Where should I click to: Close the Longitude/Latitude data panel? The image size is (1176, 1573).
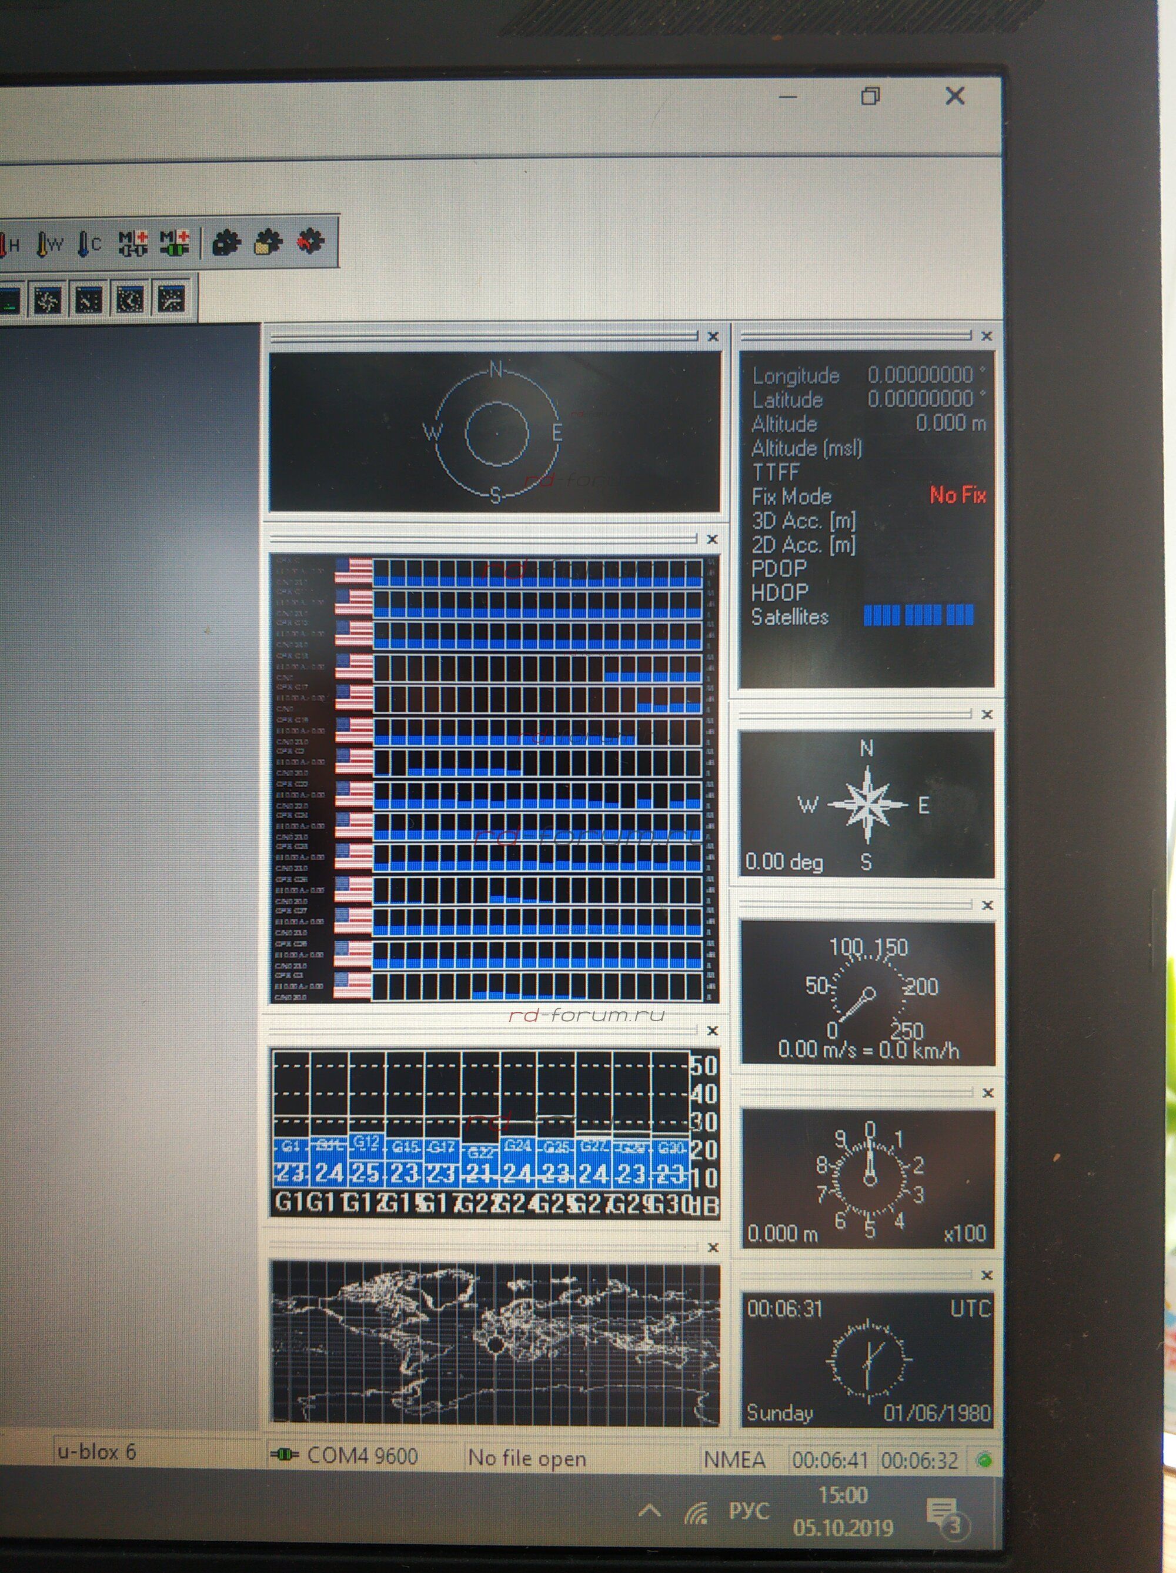(x=986, y=336)
